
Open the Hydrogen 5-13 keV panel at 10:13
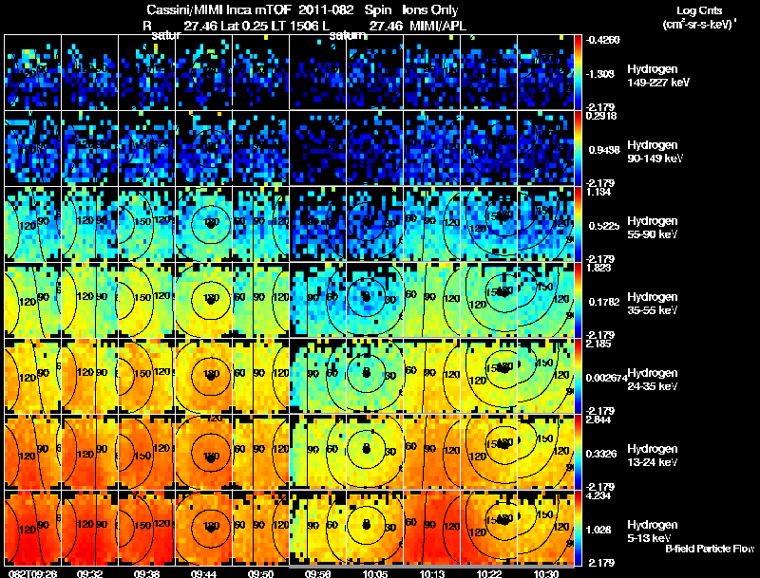432,528
